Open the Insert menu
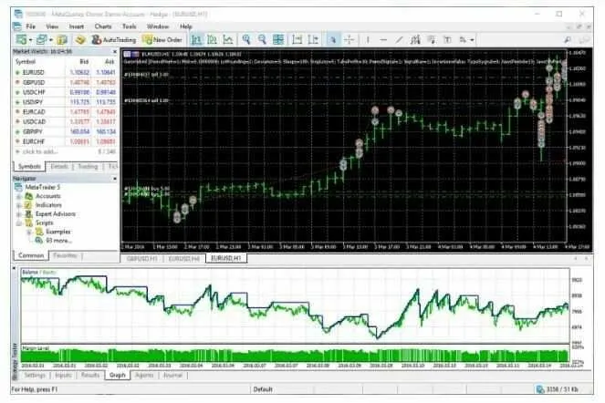This screenshot has height=403, width=605. pyautogui.click(x=76, y=26)
